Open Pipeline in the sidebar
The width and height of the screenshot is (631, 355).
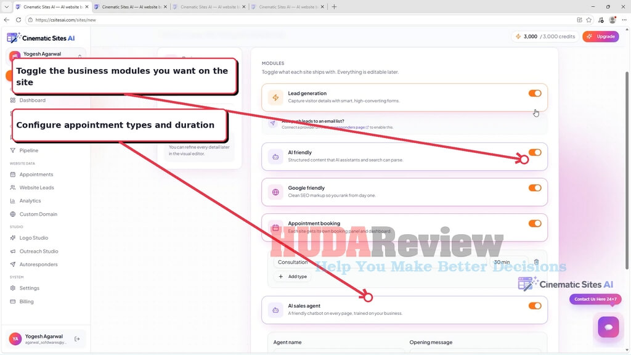click(x=28, y=150)
